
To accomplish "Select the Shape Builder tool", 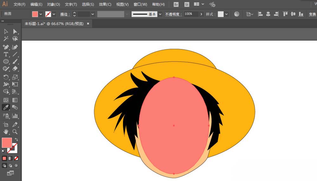I will [6, 91].
